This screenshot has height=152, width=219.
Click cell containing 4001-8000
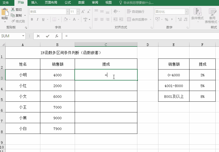click(174, 86)
